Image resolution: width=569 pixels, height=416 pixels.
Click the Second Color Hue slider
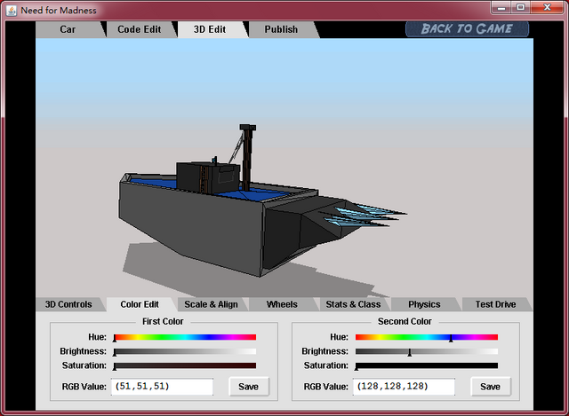(427, 337)
